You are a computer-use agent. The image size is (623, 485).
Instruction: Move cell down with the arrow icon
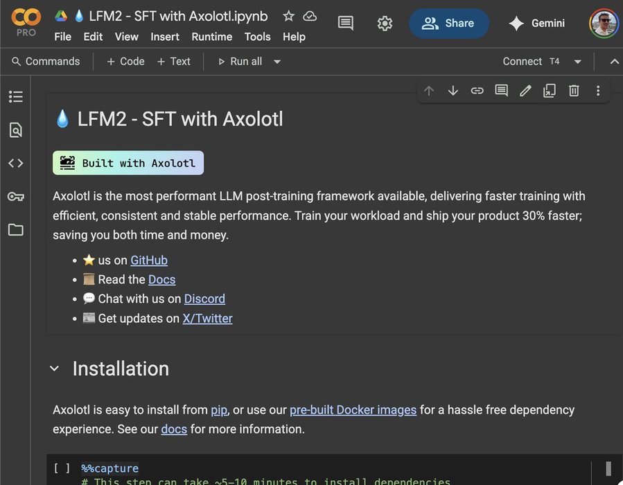[x=453, y=91]
